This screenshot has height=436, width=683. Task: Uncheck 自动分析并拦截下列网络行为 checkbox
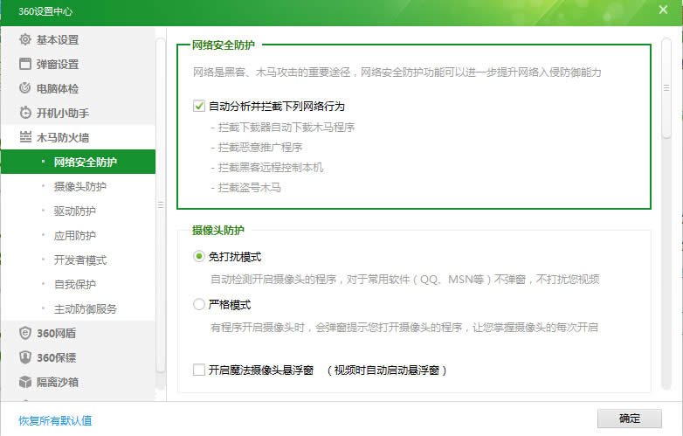pyautogui.click(x=199, y=107)
